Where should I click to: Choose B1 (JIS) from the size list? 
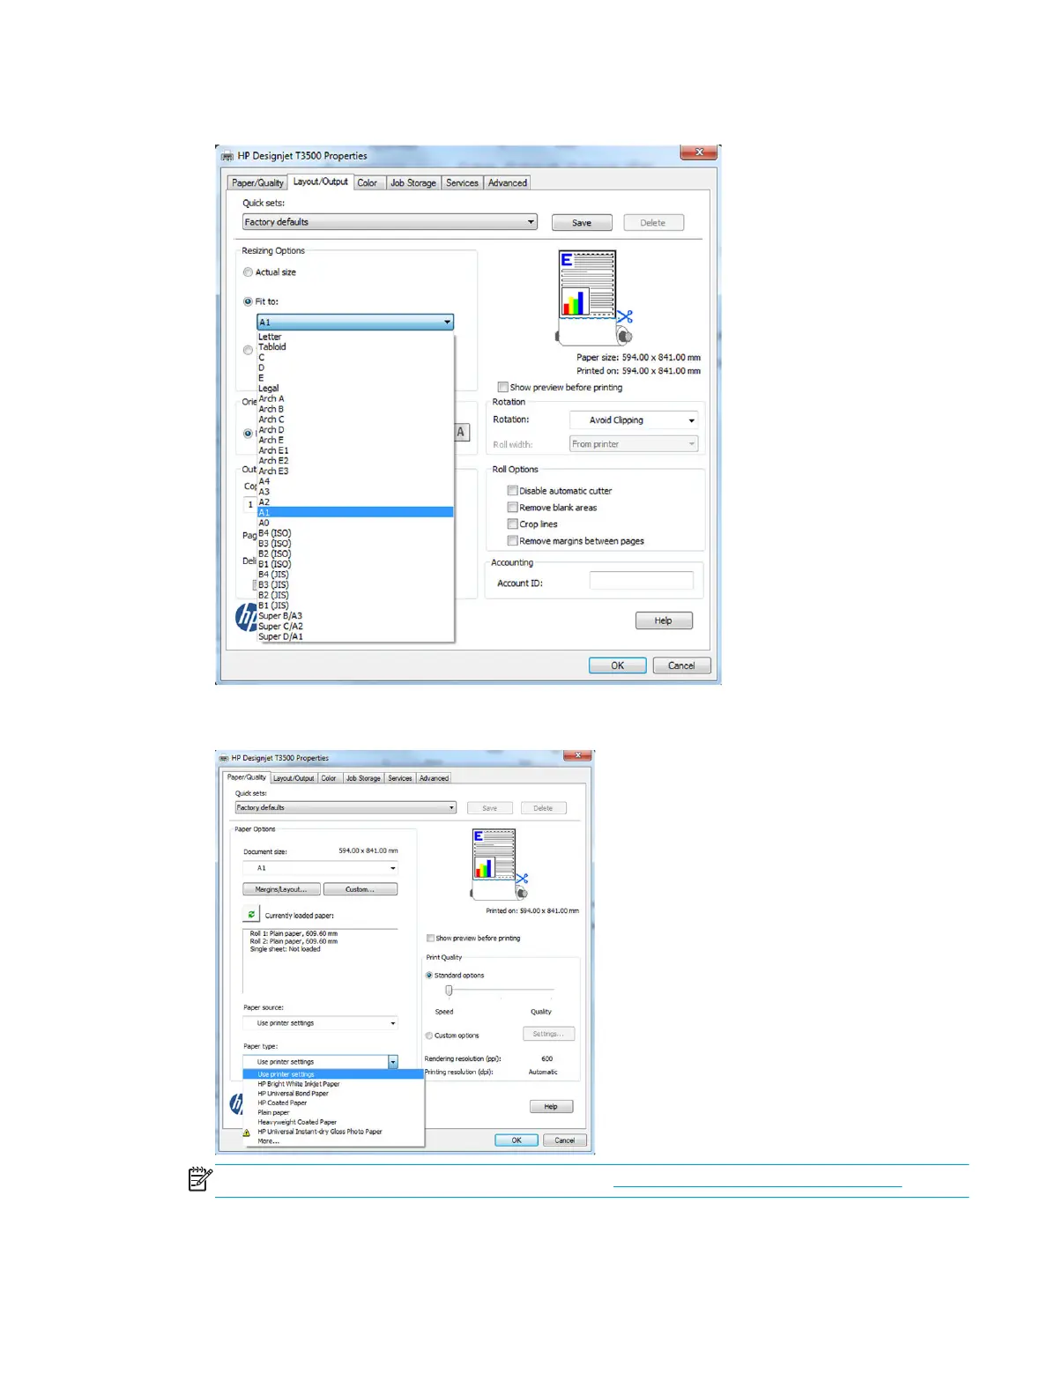click(355, 605)
